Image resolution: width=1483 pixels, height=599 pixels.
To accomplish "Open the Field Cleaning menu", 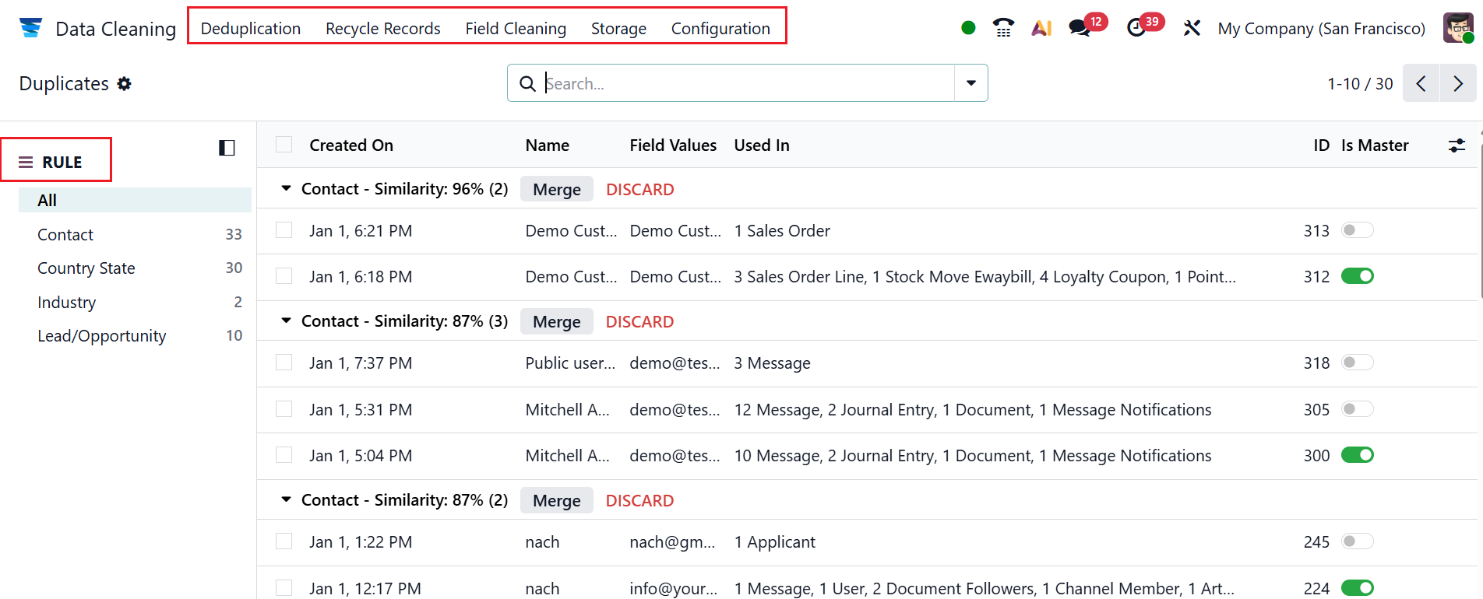I will click(516, 29).
